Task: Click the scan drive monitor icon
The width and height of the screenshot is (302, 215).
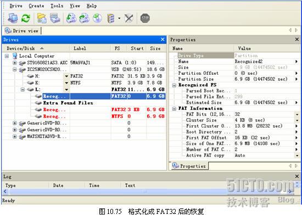Action: (x=55, y=18)
